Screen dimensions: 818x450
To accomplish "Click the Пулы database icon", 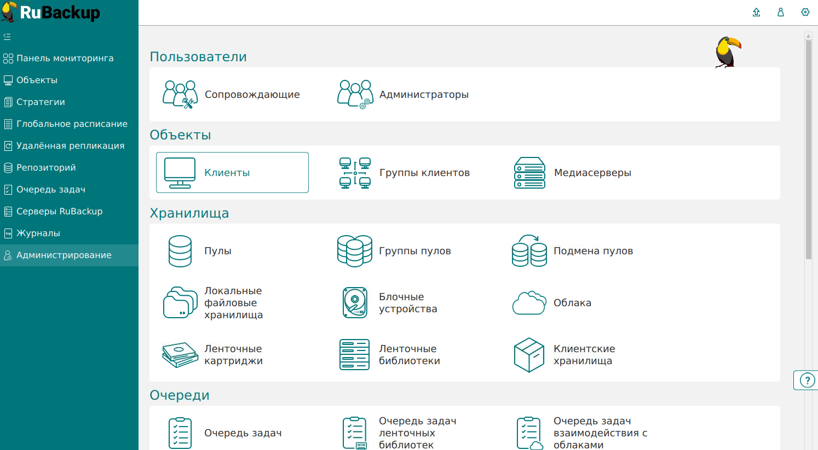I will pos(180,251).
